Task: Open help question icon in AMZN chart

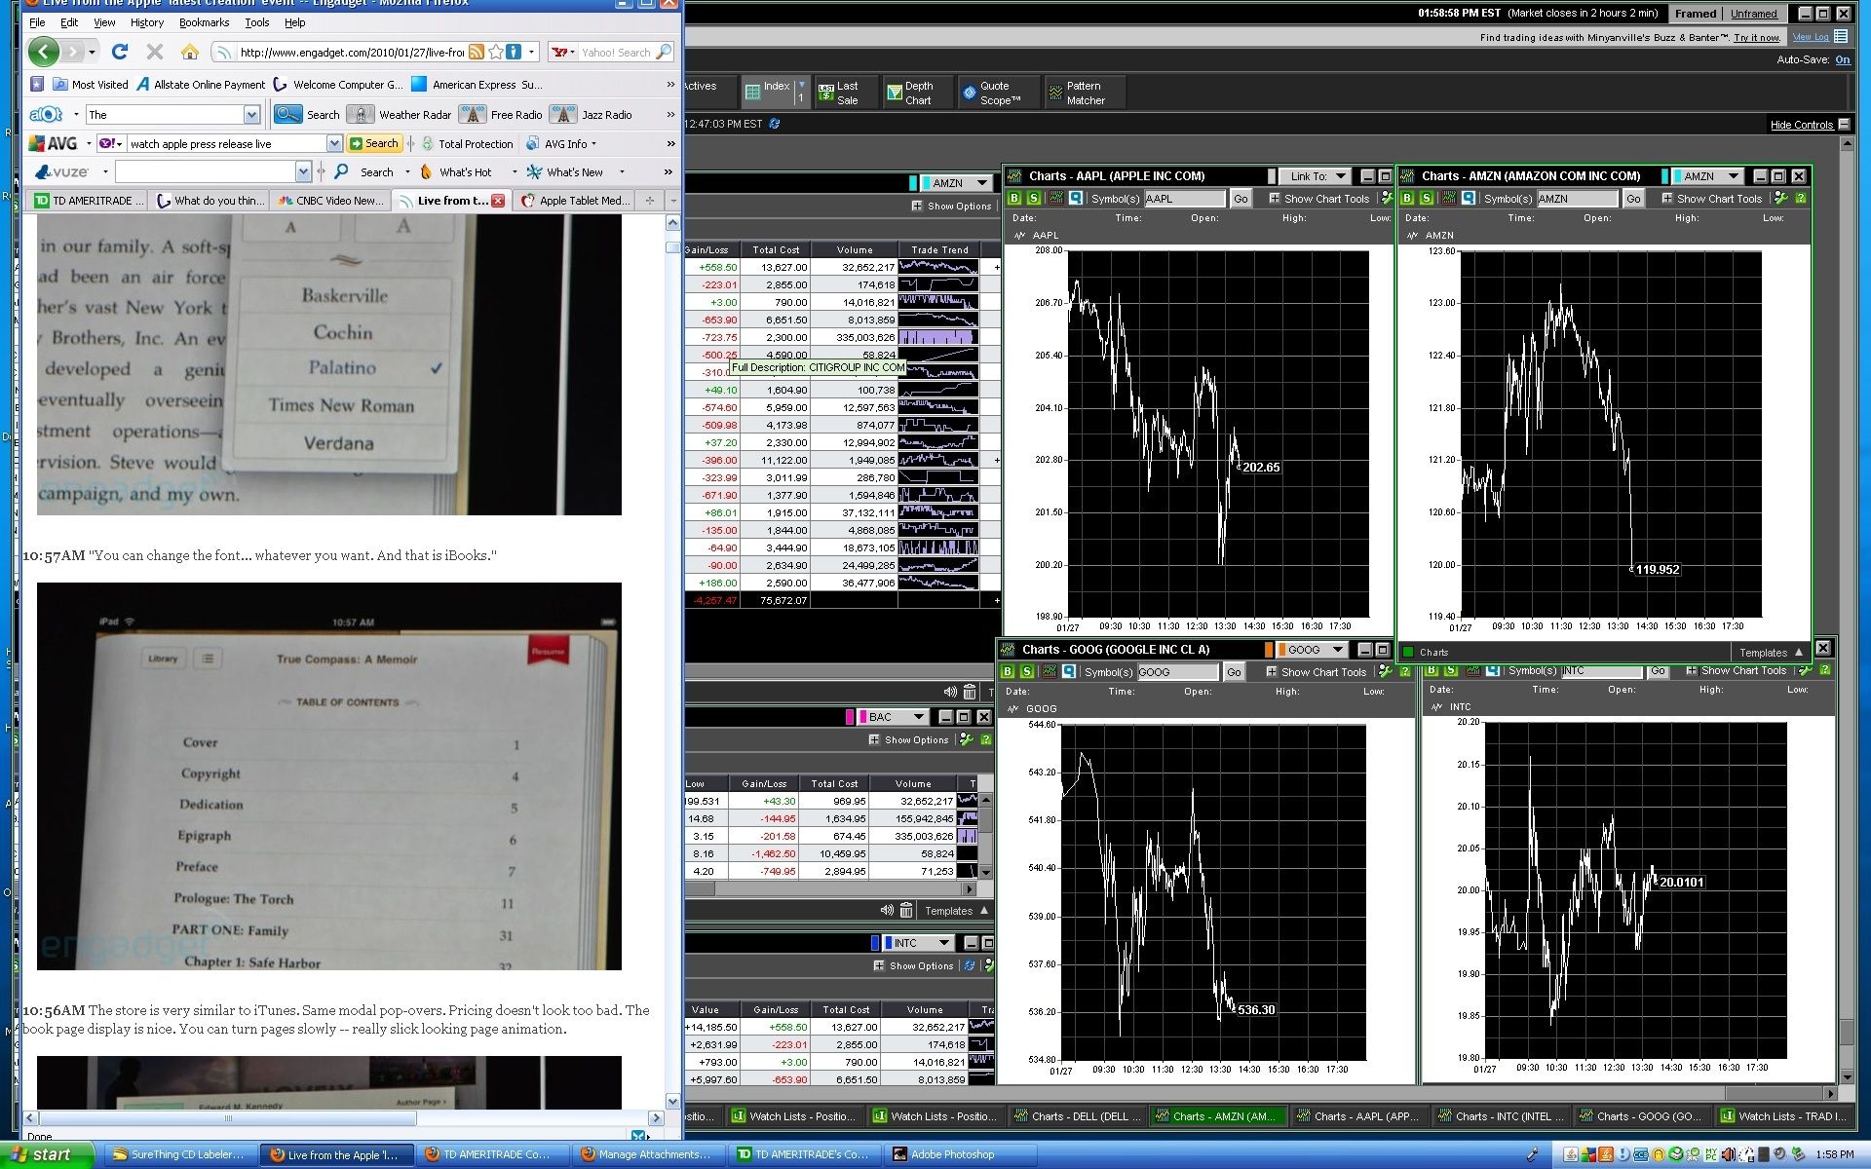Action: pyautogui.click(x=1801, y=198)
